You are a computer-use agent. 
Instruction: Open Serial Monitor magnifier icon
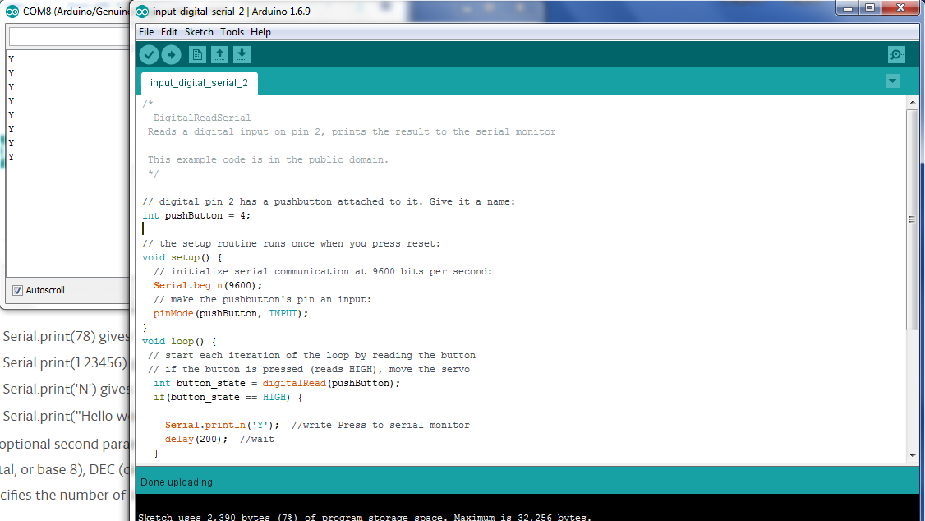[897, 55]
